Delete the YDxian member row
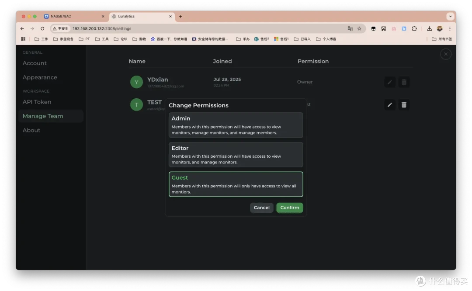 coord(404,82)
